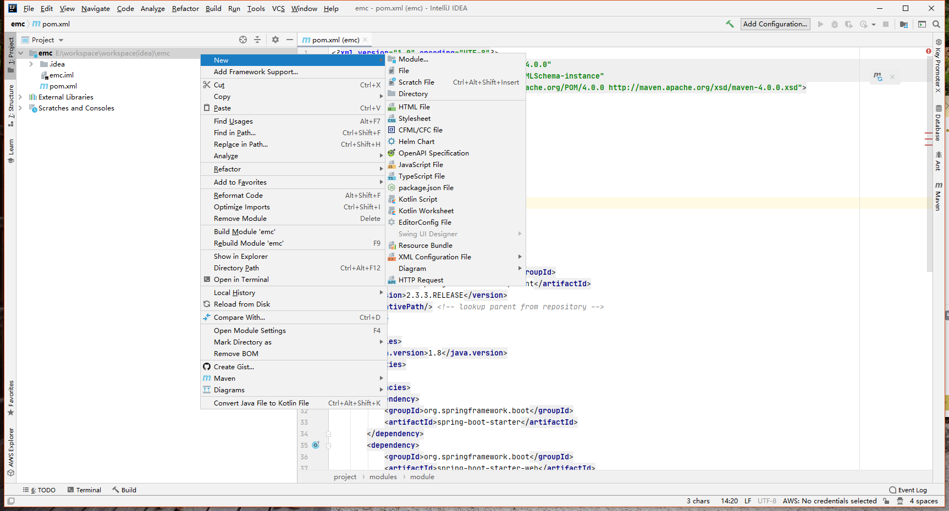Expand the External Libraries node
The width and height of the screenshot is (949, 511).
pyautogui.click(x=20, y=97)
